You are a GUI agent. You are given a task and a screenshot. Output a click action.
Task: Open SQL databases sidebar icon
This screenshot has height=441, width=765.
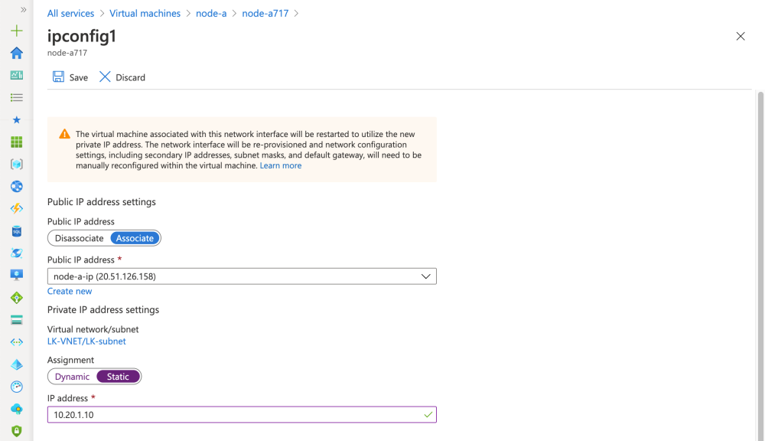pyautogui.click(x=16, y=231)
